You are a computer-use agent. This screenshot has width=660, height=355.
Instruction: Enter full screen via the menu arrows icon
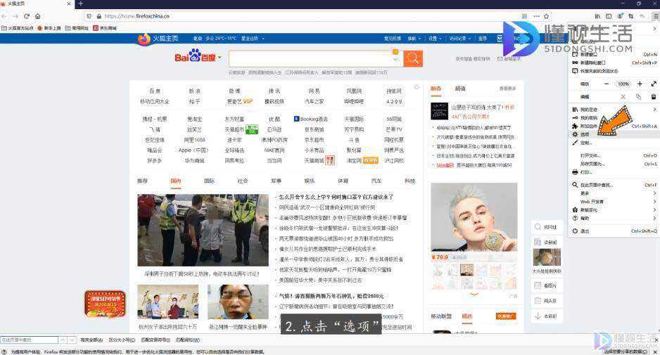tap(654, 84)
